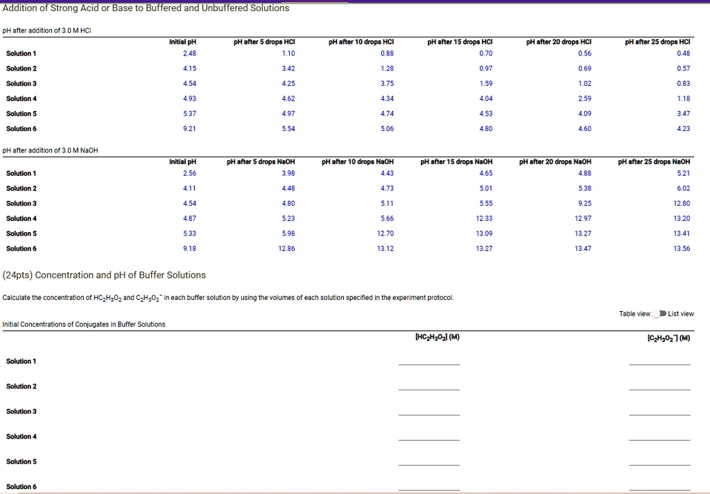Click the 'pH after 20 drops NaOH' column header
Screen dimensions: 710x494
[555, 161]
